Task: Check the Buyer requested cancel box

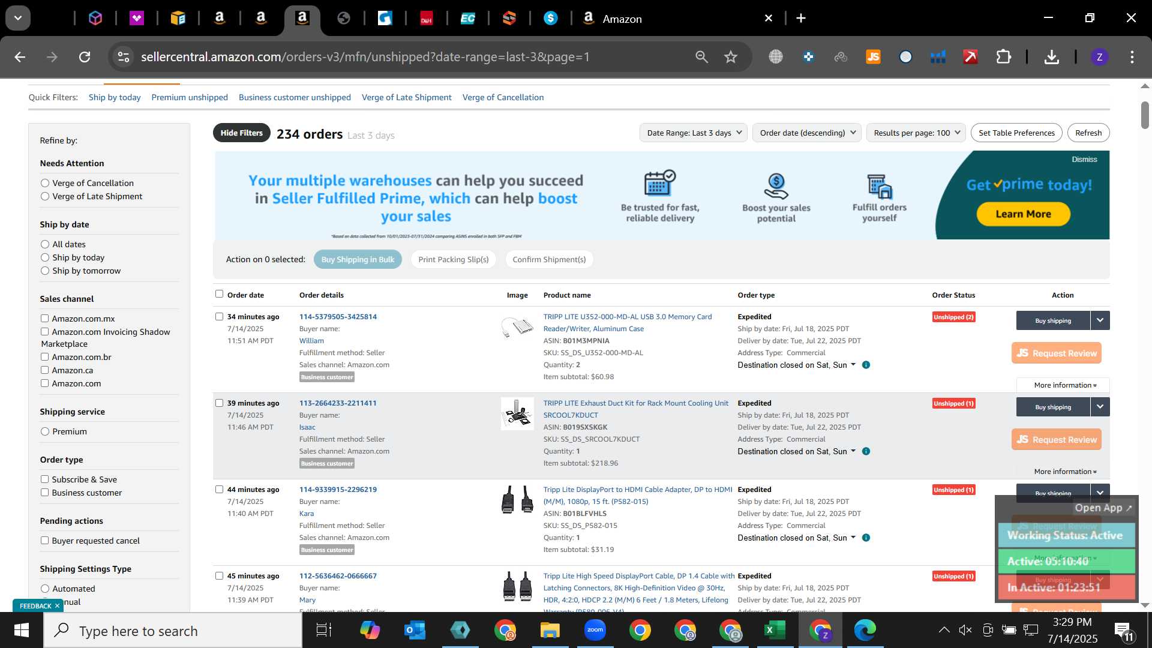Action: point(44,541)
